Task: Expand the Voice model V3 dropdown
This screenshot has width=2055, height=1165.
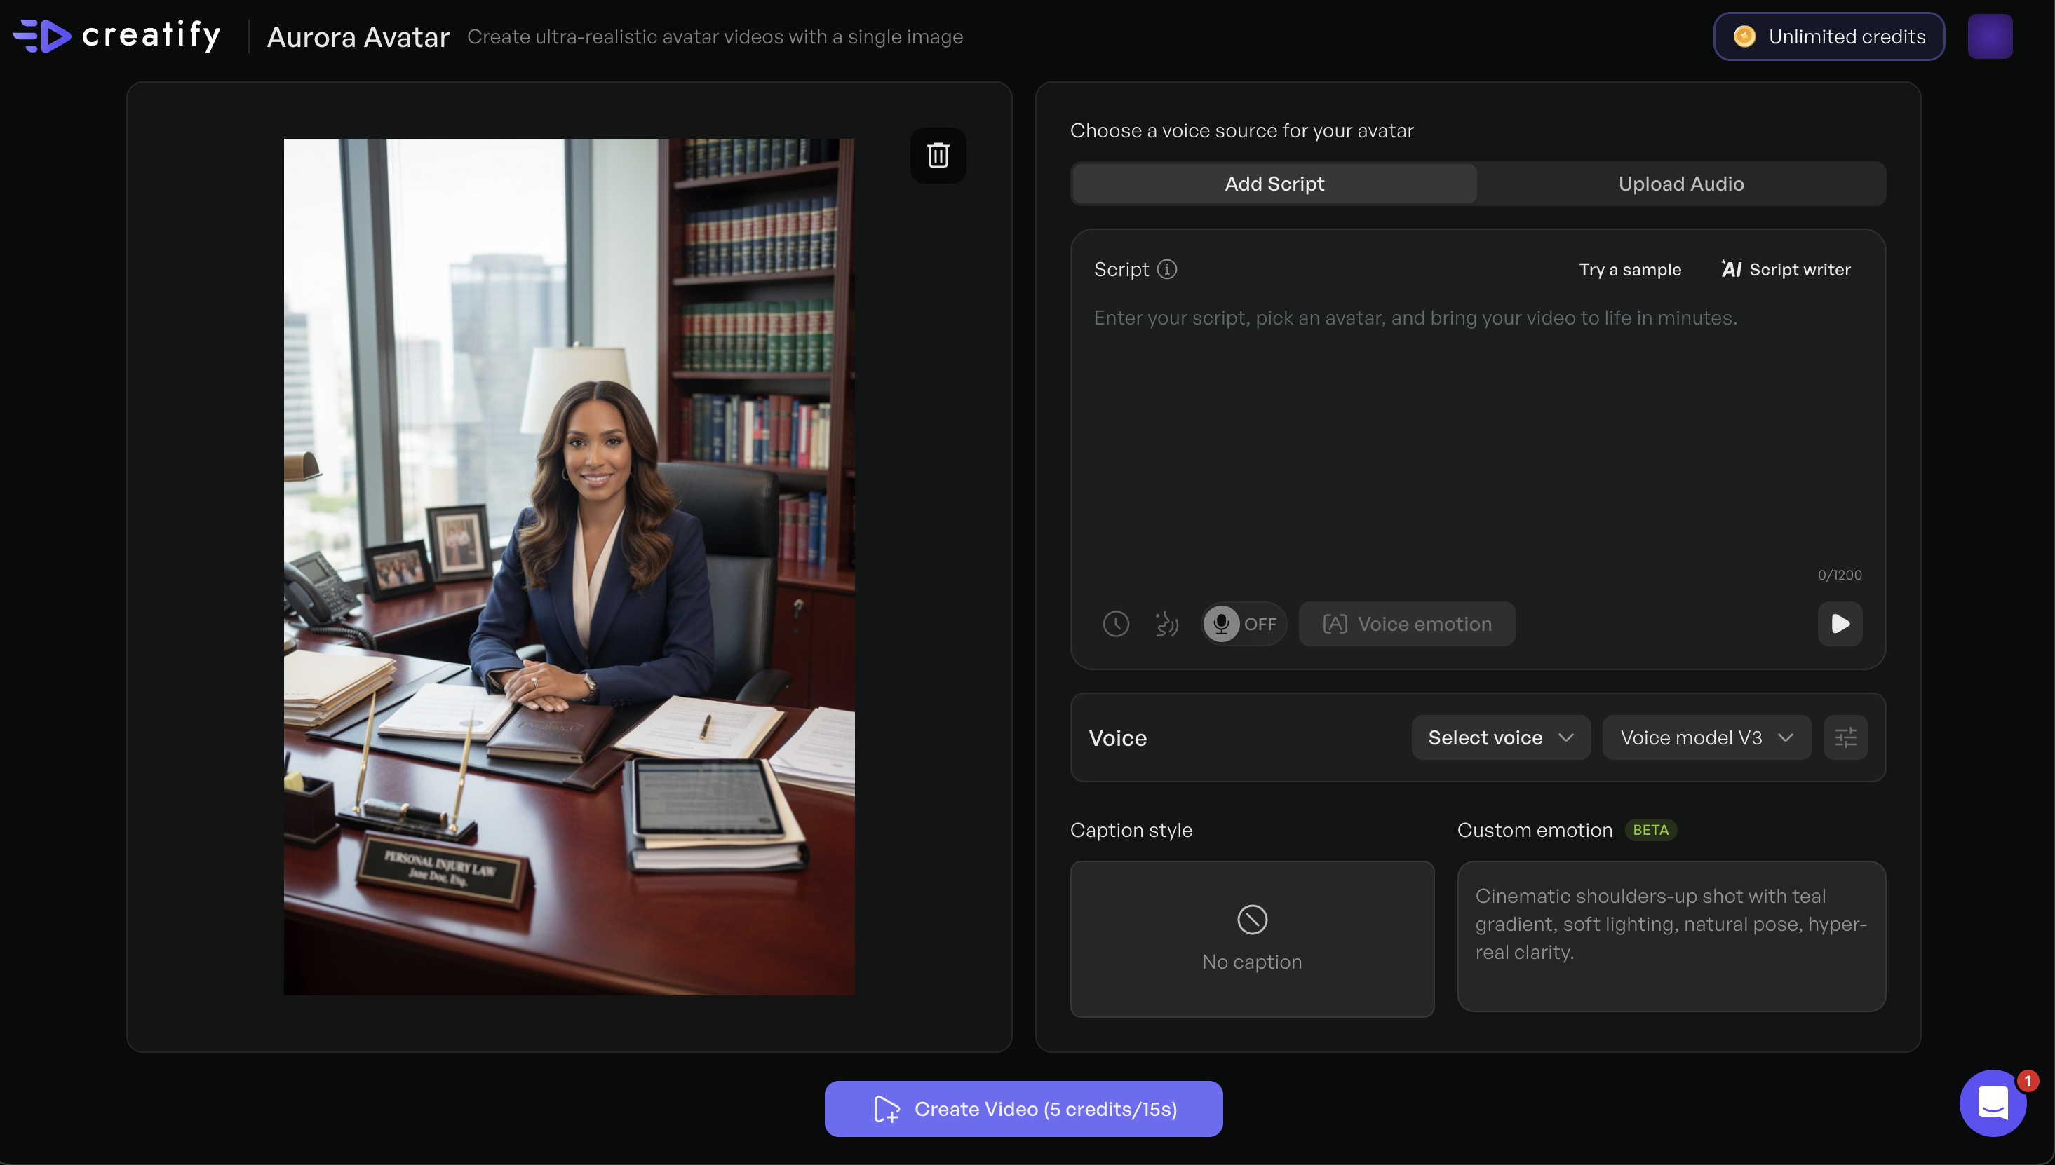Action: click(1706, 737)
